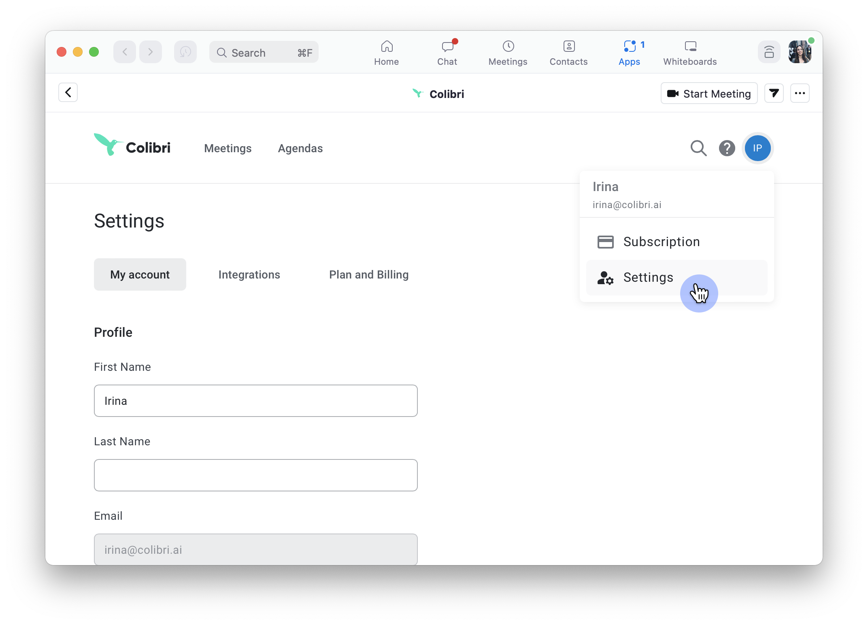868x625 pixels.
Task: Close the Zoom window
Action: click(62, 52)
